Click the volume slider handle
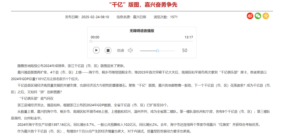The height and width of the screenshot is (134, 281). 157,51
